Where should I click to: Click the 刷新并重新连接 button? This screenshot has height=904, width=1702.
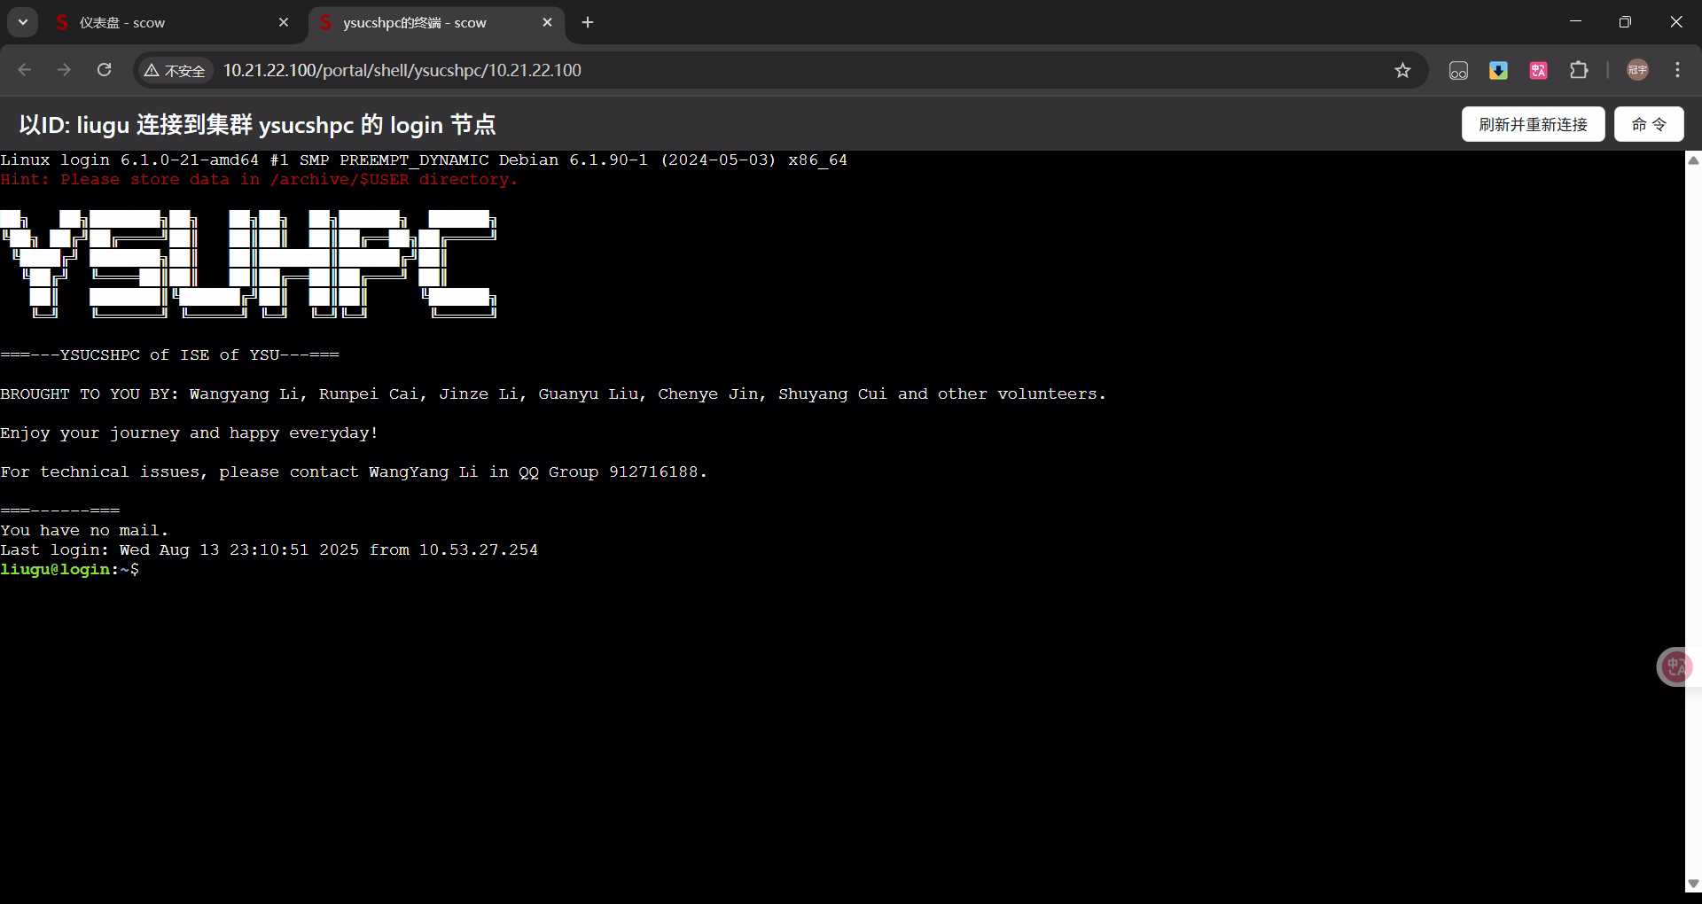pos(1533,124)
